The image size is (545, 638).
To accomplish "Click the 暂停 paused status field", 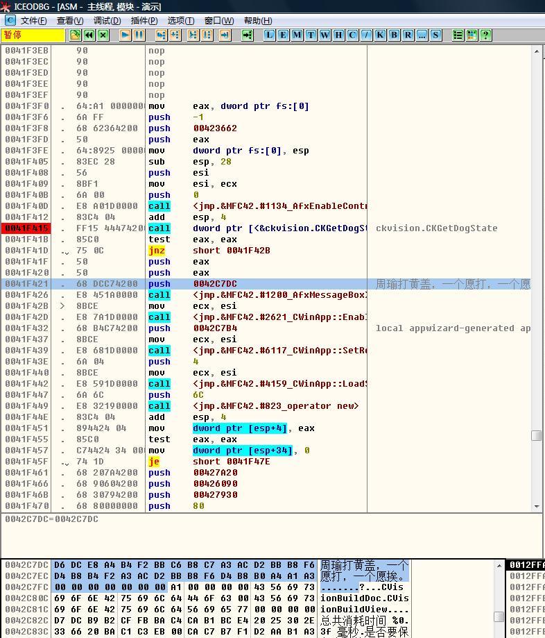I will tap(33, 35).
